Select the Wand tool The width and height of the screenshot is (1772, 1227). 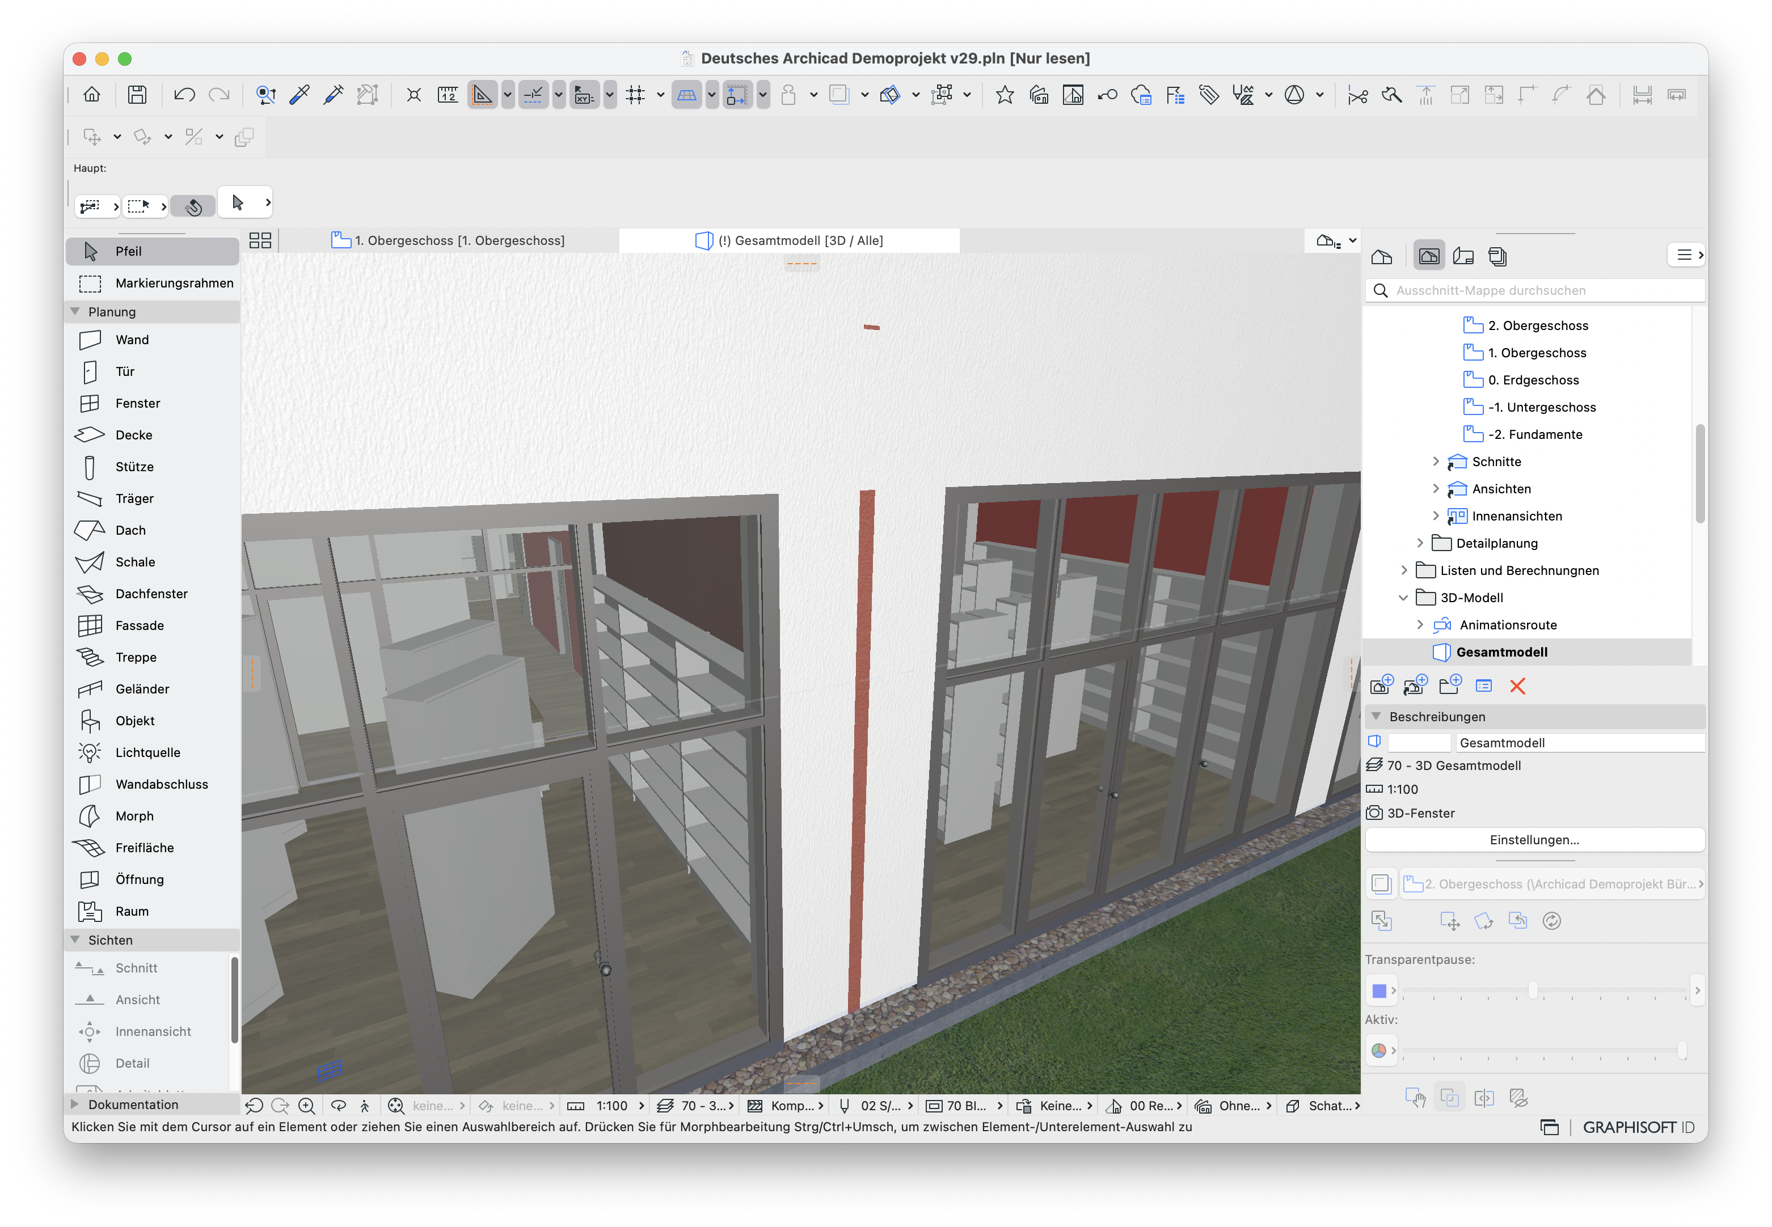tap(152, 340)
